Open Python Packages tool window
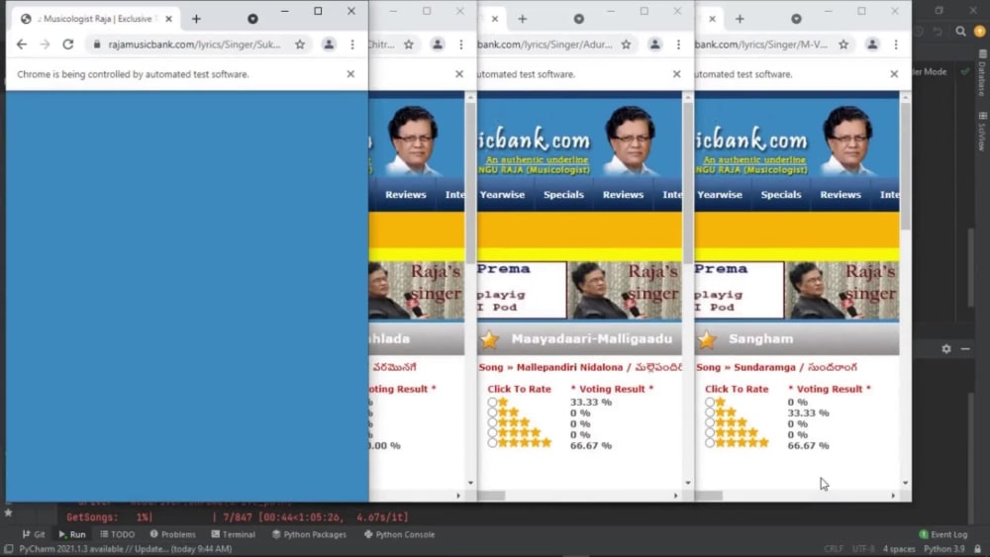The width and height of the screenshot is (990, 557). coord(309,534)
